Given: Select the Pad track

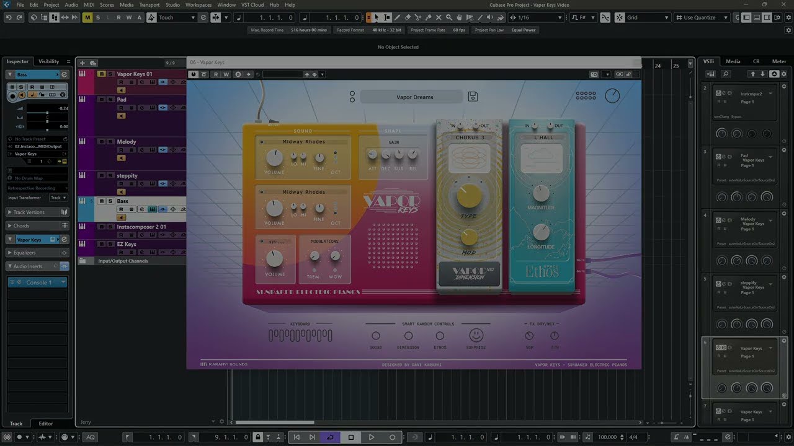Looking at the screenshot, I should click(x=122, y=99).
